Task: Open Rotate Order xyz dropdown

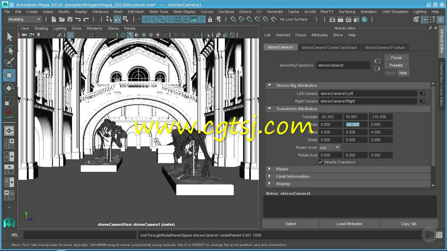Action: click(x=330, y=147)
